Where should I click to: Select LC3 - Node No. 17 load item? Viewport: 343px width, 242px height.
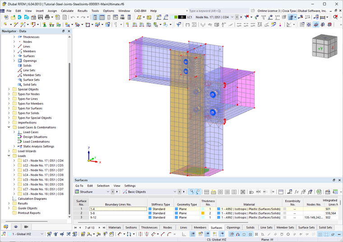click(41, 170)
